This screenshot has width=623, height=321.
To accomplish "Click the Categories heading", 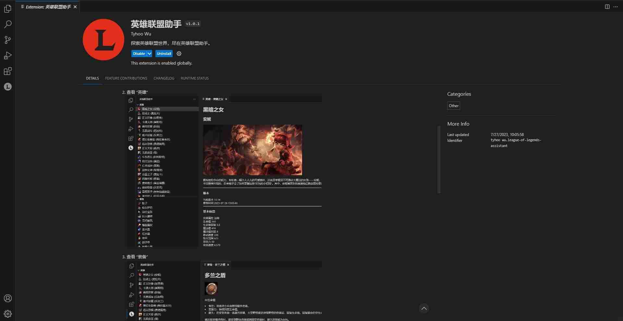I will click(x=459, y=94).
